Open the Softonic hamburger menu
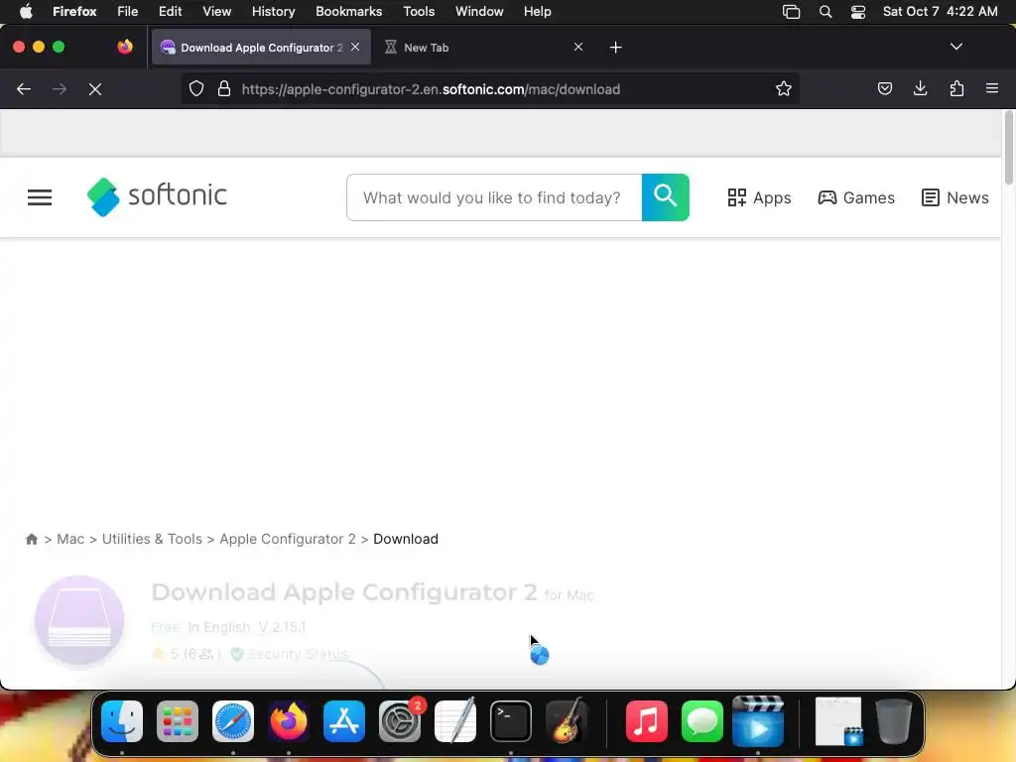 [x=40, y=197]
